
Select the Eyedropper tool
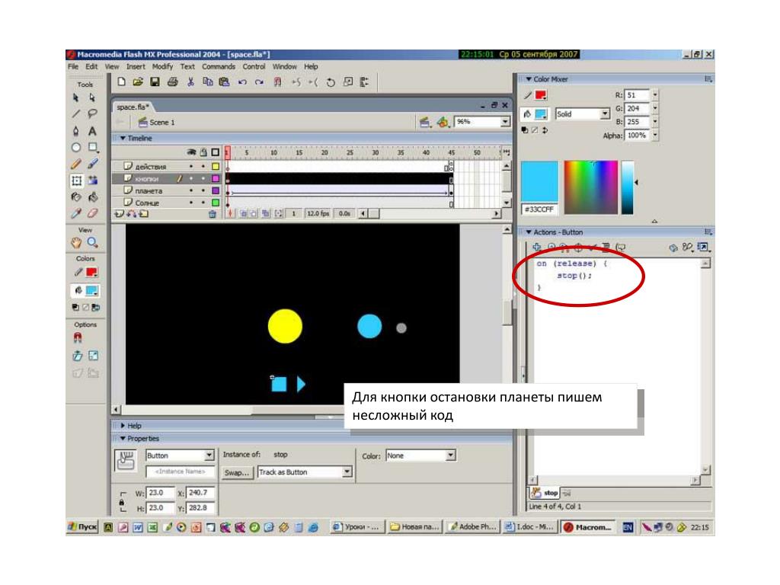pyautogui.click(x=75, y=213)
